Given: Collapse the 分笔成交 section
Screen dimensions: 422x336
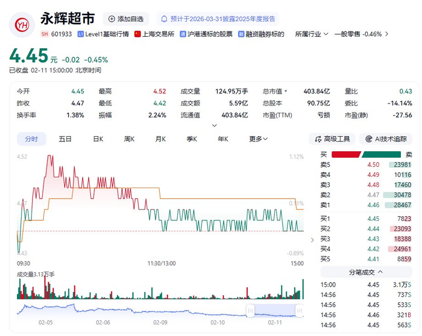Looking at the screenshot, I should pos(367,272).
